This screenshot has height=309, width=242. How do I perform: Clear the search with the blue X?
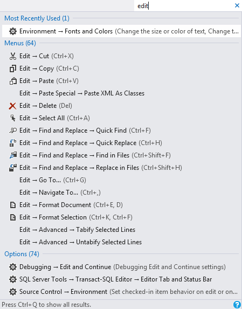pyautogui.click(x=237, y=5)
